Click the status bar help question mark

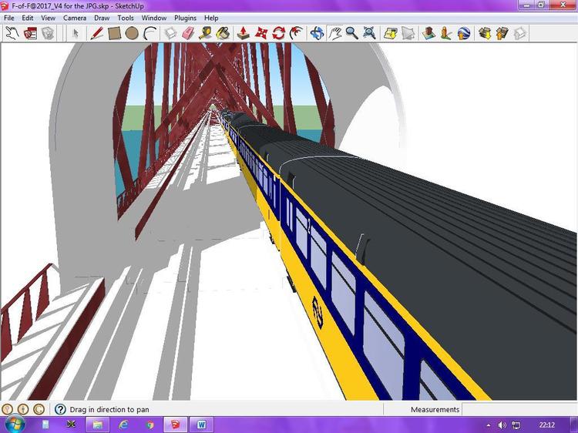(60, 410)
